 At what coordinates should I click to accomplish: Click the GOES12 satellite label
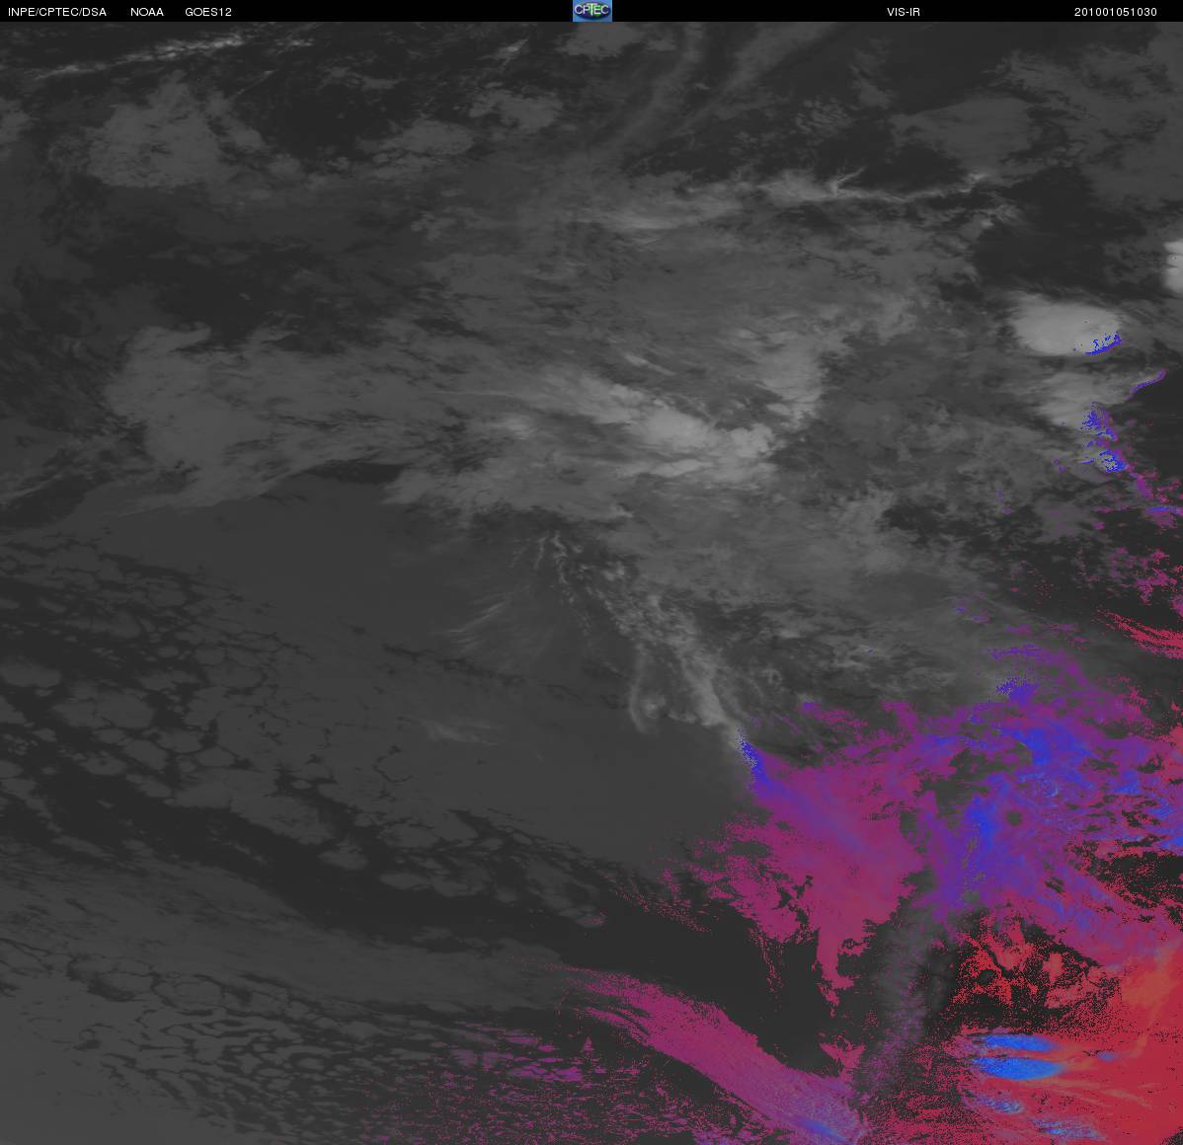[208, 12]
